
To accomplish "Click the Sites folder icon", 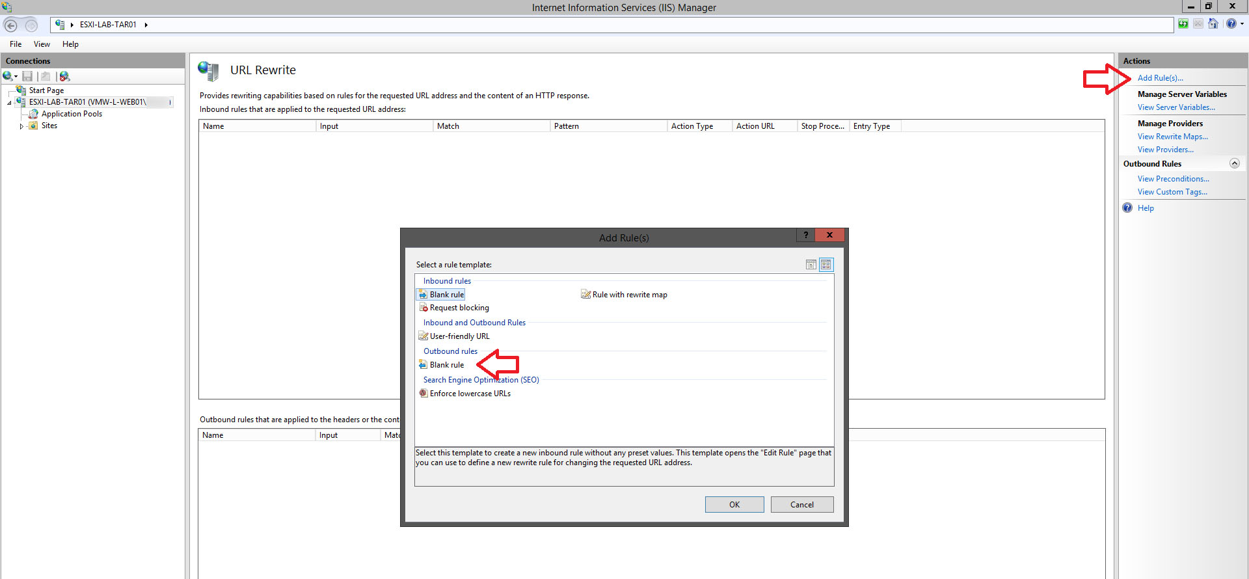I will pos(33,126).
